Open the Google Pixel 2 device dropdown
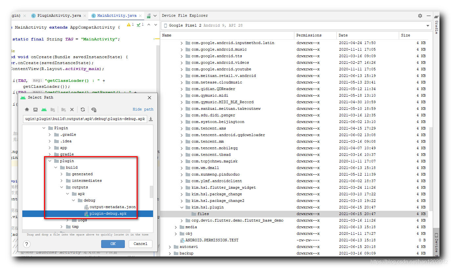Screen dimensions: 451x268 [297, 25]
